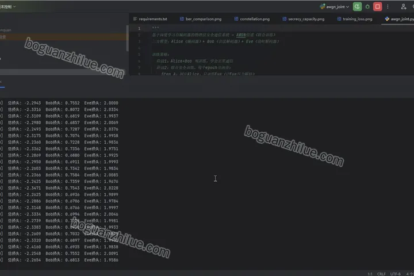This screenshot has height=276, width=414.
Task: Open the More Actions vertical dots menu
Action: point(388,6)
